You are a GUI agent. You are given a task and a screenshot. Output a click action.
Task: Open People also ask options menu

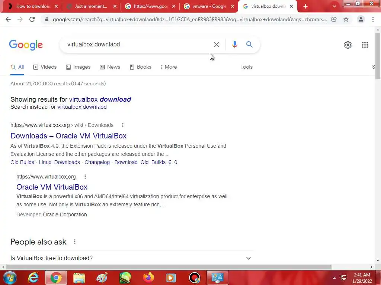coord(75,242)
